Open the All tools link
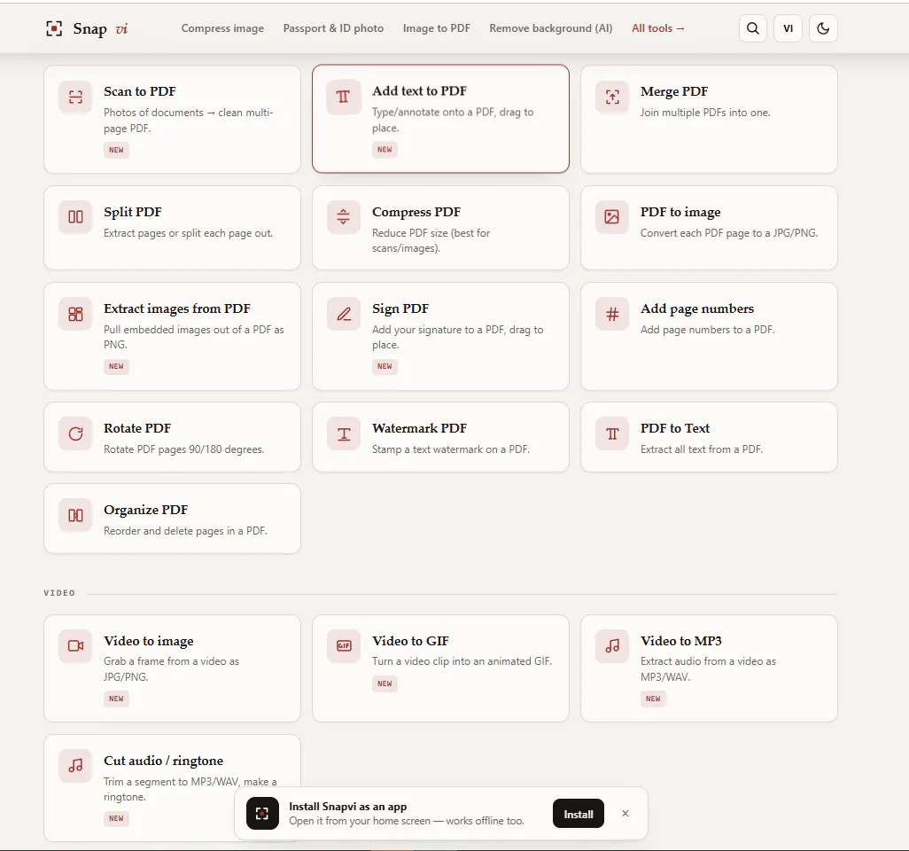Screen dimensions: 909x851 (658, 28)
